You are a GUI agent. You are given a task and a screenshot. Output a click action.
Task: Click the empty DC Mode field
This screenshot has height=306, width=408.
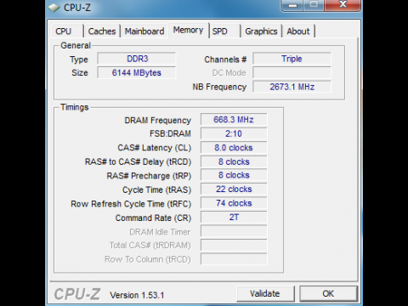(292, 72)
